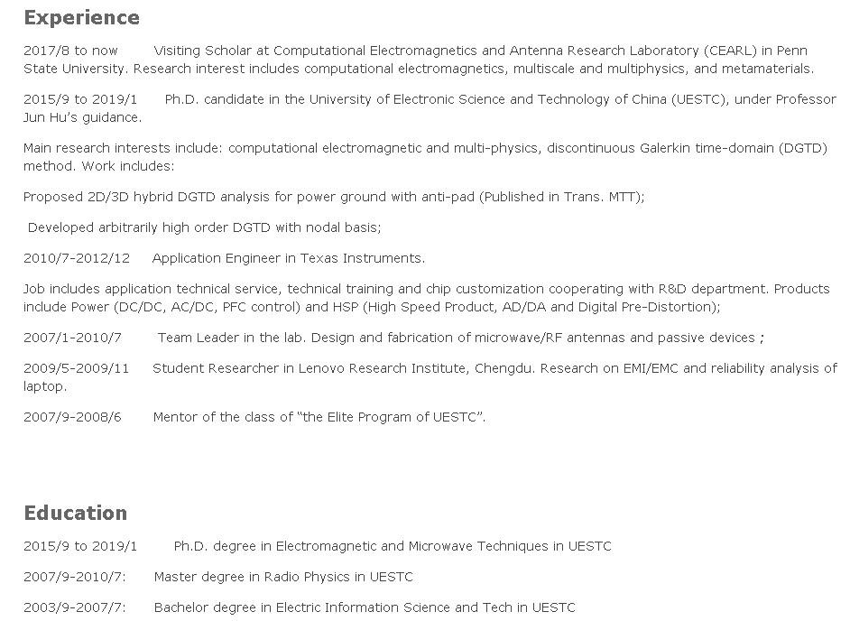This screenshot has width=850, height=621.
Task: Click the Education section heading
Action: [75, 514]
